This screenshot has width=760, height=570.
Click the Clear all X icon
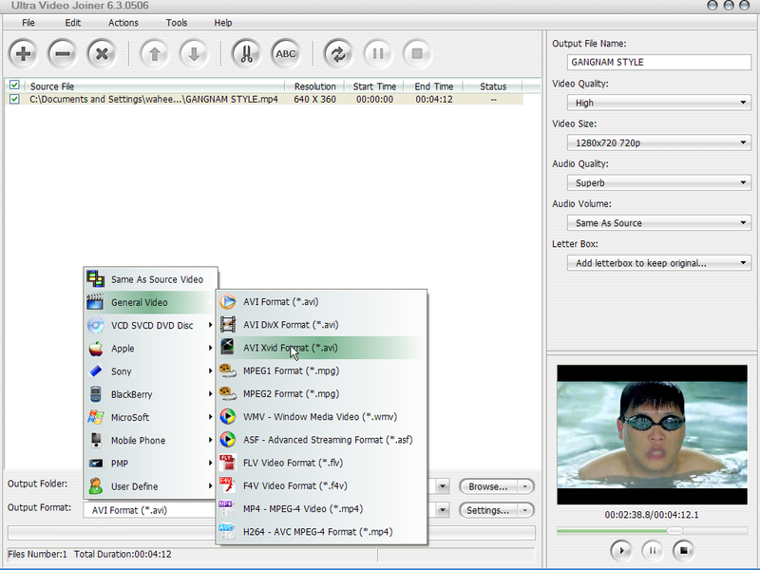[x=102, y=53]
